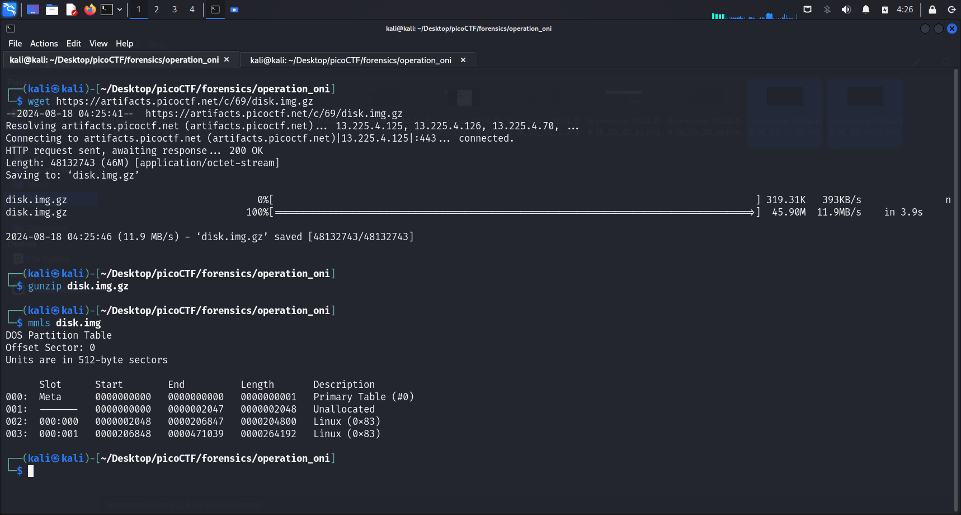Open the View menu
This screenshot has height=515, width=961.
click(98, 44)
